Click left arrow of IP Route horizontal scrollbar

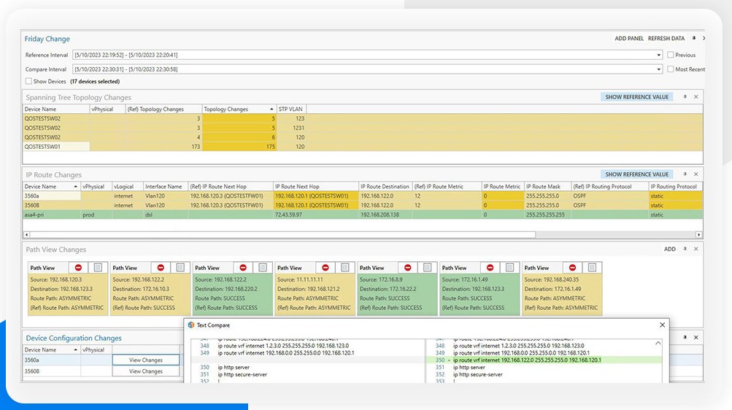(26, 235)
